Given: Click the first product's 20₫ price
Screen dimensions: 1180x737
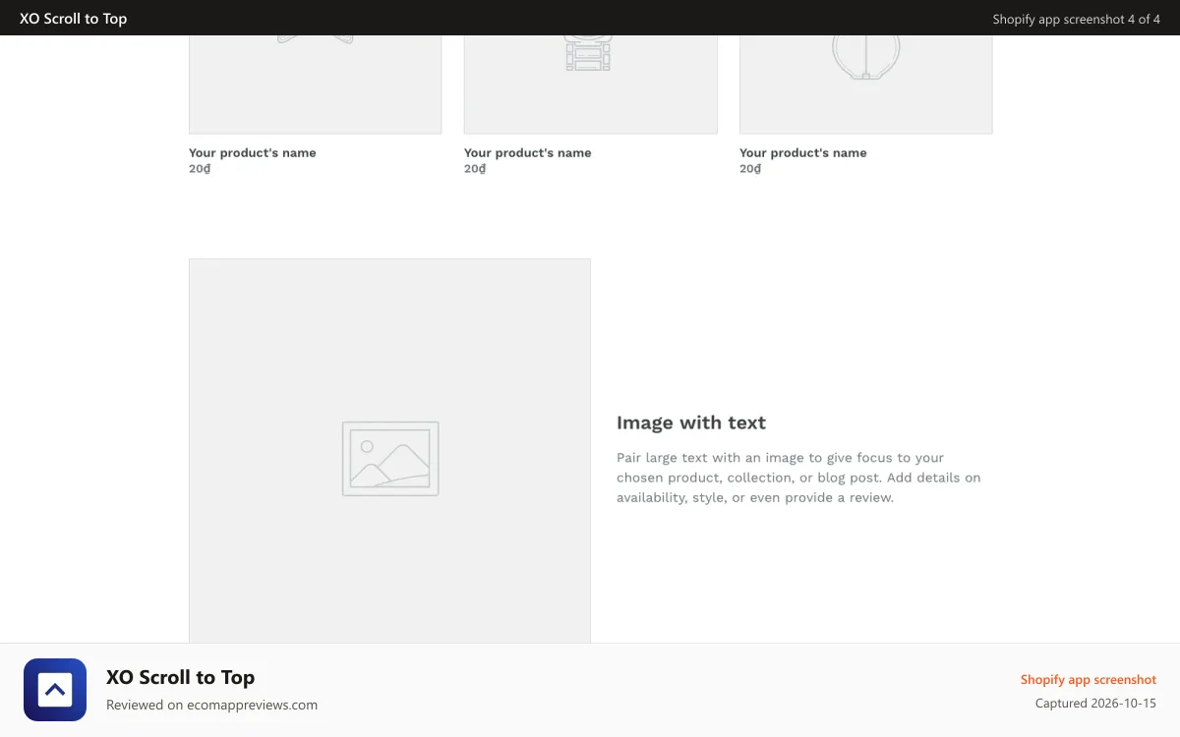Looking at the screenshot, I should pos(200,169).
